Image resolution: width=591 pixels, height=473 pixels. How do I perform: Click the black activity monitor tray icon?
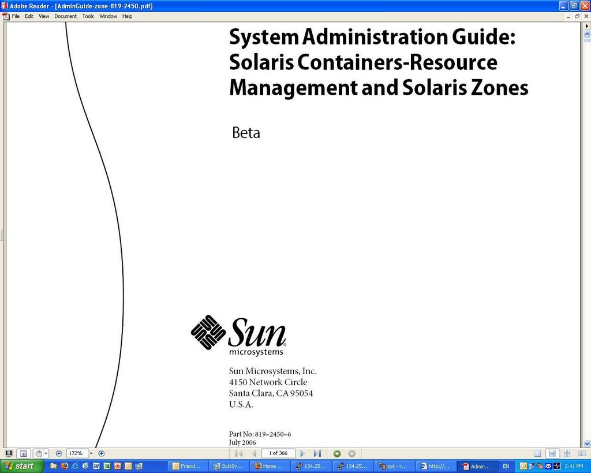pyautogui.click(x=557, y=466)
